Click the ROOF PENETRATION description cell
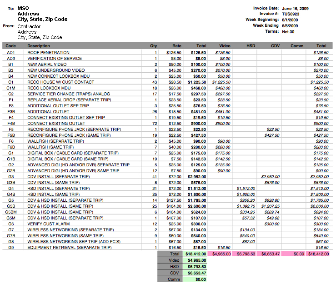 pos(48,53)
